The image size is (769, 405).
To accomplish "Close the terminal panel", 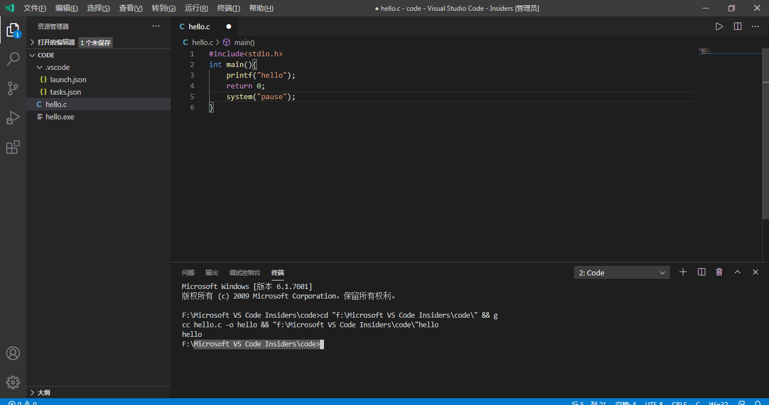I will click(755, 272).
